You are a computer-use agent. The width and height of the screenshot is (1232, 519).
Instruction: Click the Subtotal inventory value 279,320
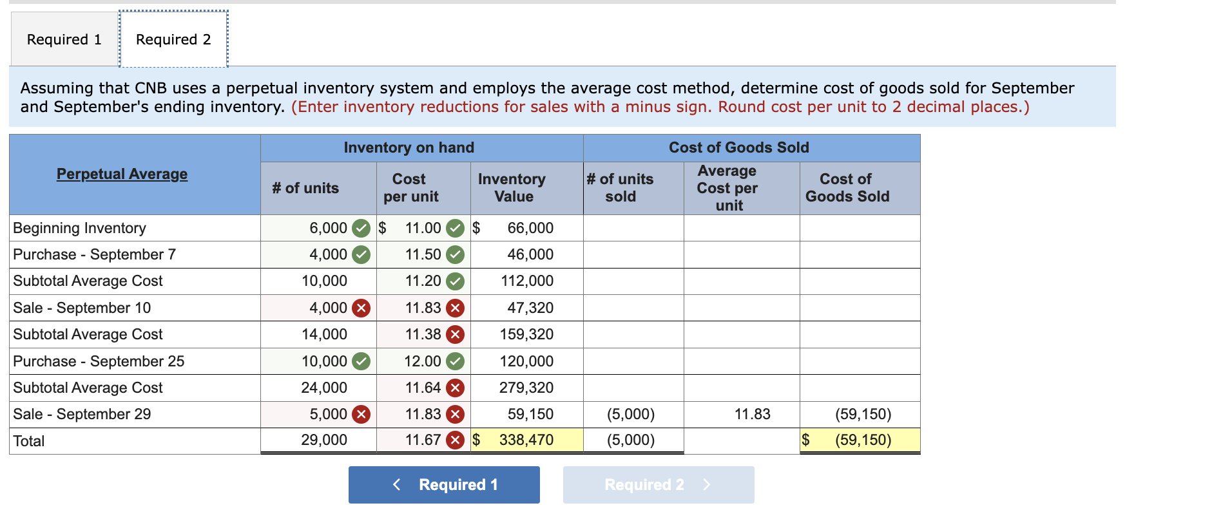click(527, 388)
